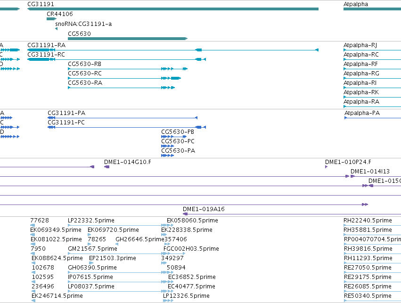Click the 77628 feature label

(40, 221)
